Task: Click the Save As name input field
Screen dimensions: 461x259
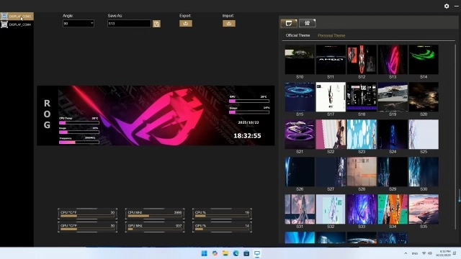Action: click(x=129, y=24)
